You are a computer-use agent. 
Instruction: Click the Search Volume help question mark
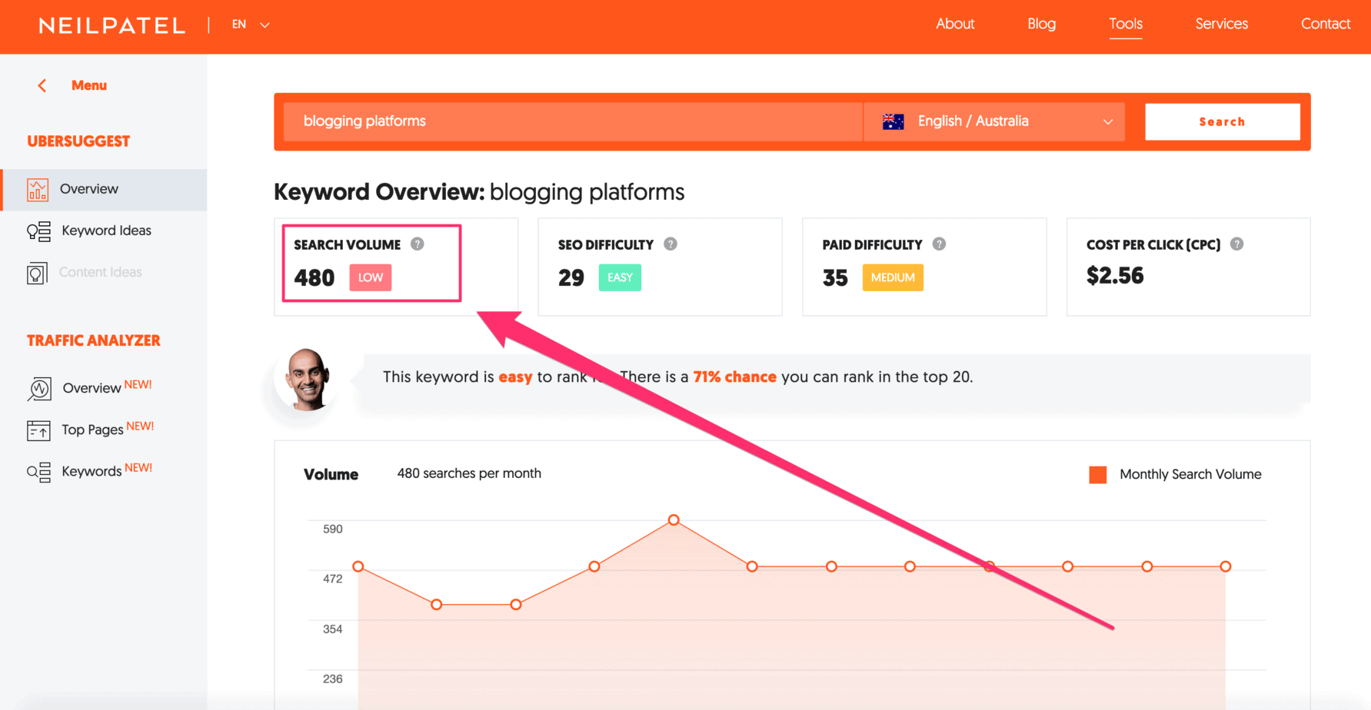[x=418, y=244]
